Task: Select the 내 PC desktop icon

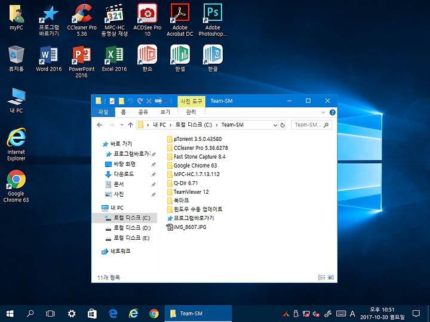Action: pyautogui.click(x=17, y=101)
